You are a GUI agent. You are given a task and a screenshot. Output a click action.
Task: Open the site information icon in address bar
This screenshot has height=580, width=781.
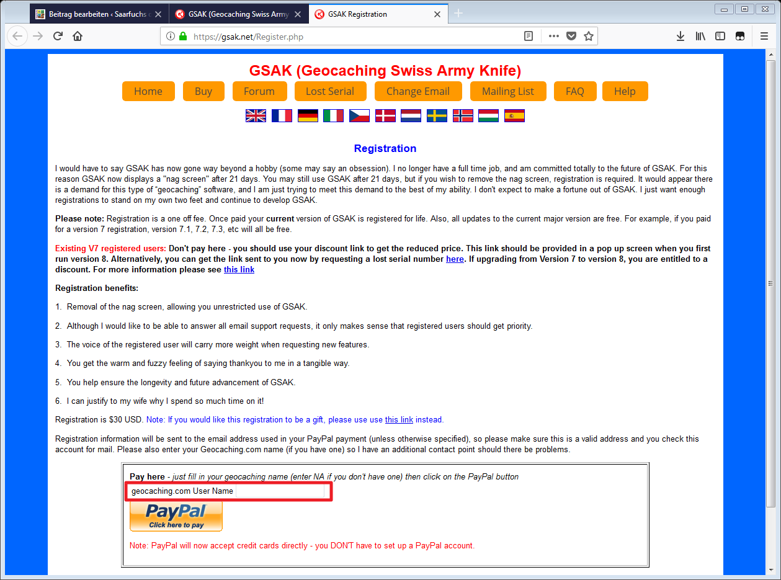[x=171, y=36]
